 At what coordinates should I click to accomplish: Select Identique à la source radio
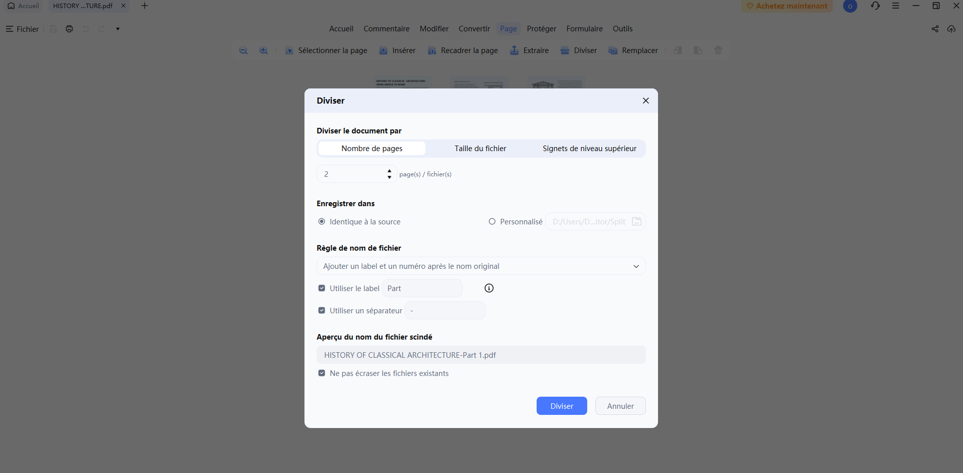click(x=322, y=221)
